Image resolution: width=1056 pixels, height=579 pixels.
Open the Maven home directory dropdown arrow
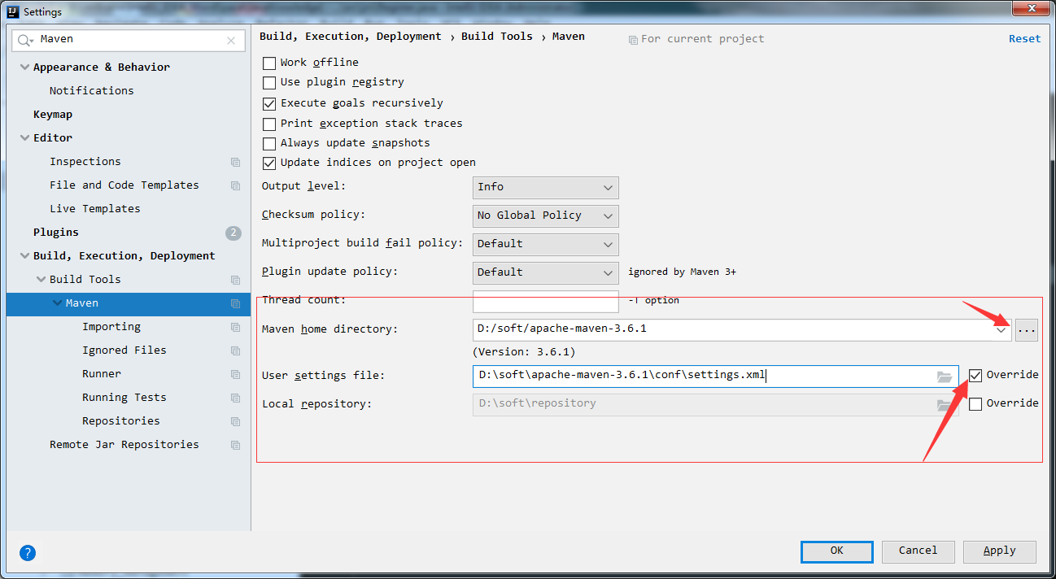[x=1001, y=329]
